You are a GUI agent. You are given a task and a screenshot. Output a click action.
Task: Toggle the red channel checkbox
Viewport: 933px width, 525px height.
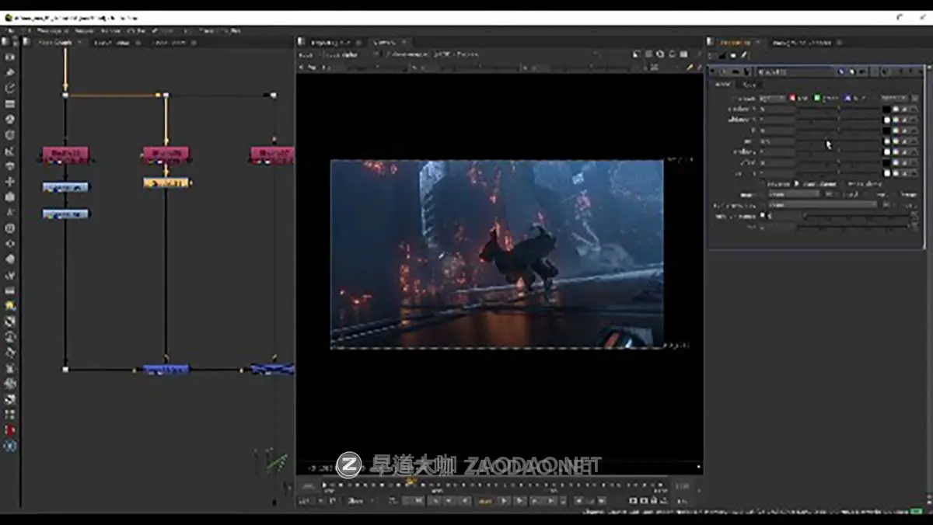(x=792, y=99)
